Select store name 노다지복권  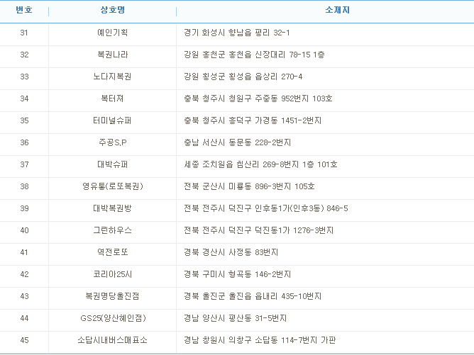pos(112,77)
